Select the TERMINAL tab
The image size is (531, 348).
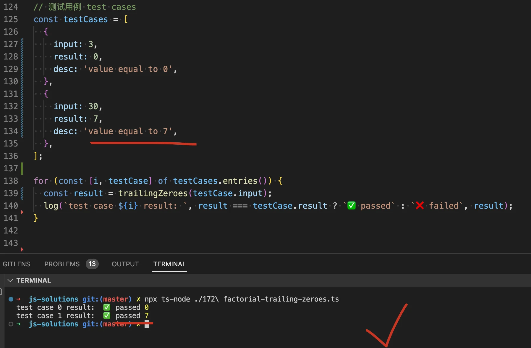pos(169,264)
